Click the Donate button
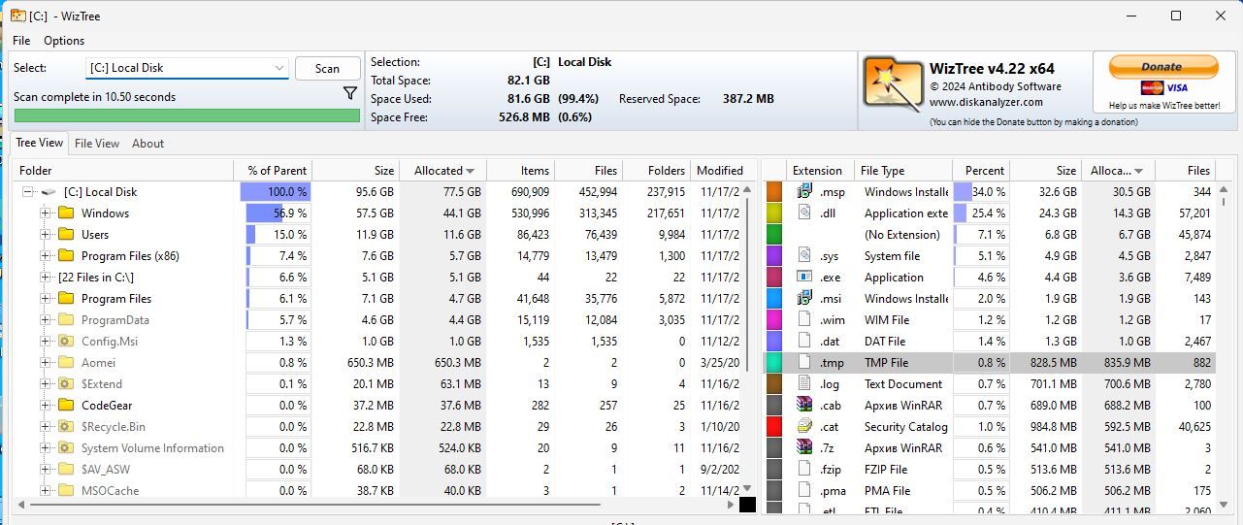The image size is (1243, 525). pyautogui.click(x=1161, y=67)
